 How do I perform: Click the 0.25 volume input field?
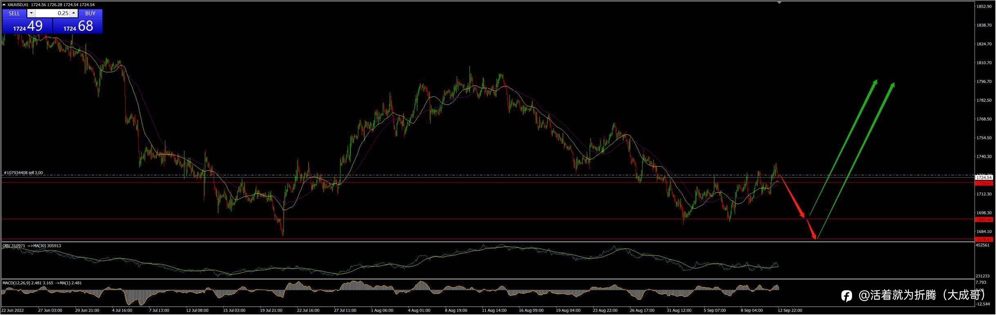pos(52,13)
